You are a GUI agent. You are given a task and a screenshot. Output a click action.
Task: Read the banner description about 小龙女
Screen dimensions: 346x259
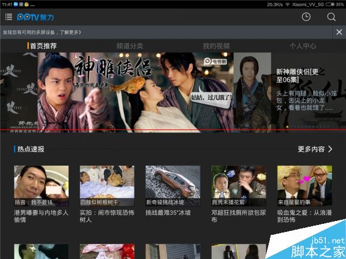(306, 100)
